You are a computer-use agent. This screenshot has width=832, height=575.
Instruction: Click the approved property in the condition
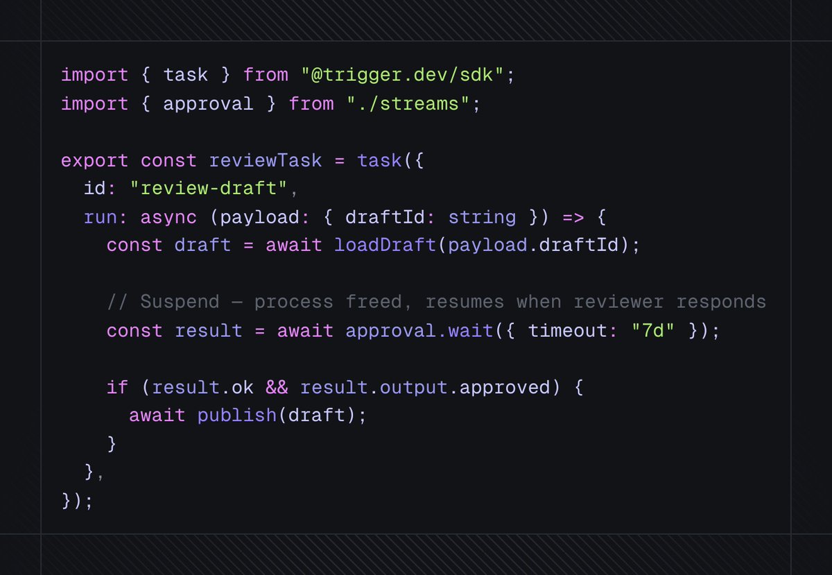click(505, 387)
